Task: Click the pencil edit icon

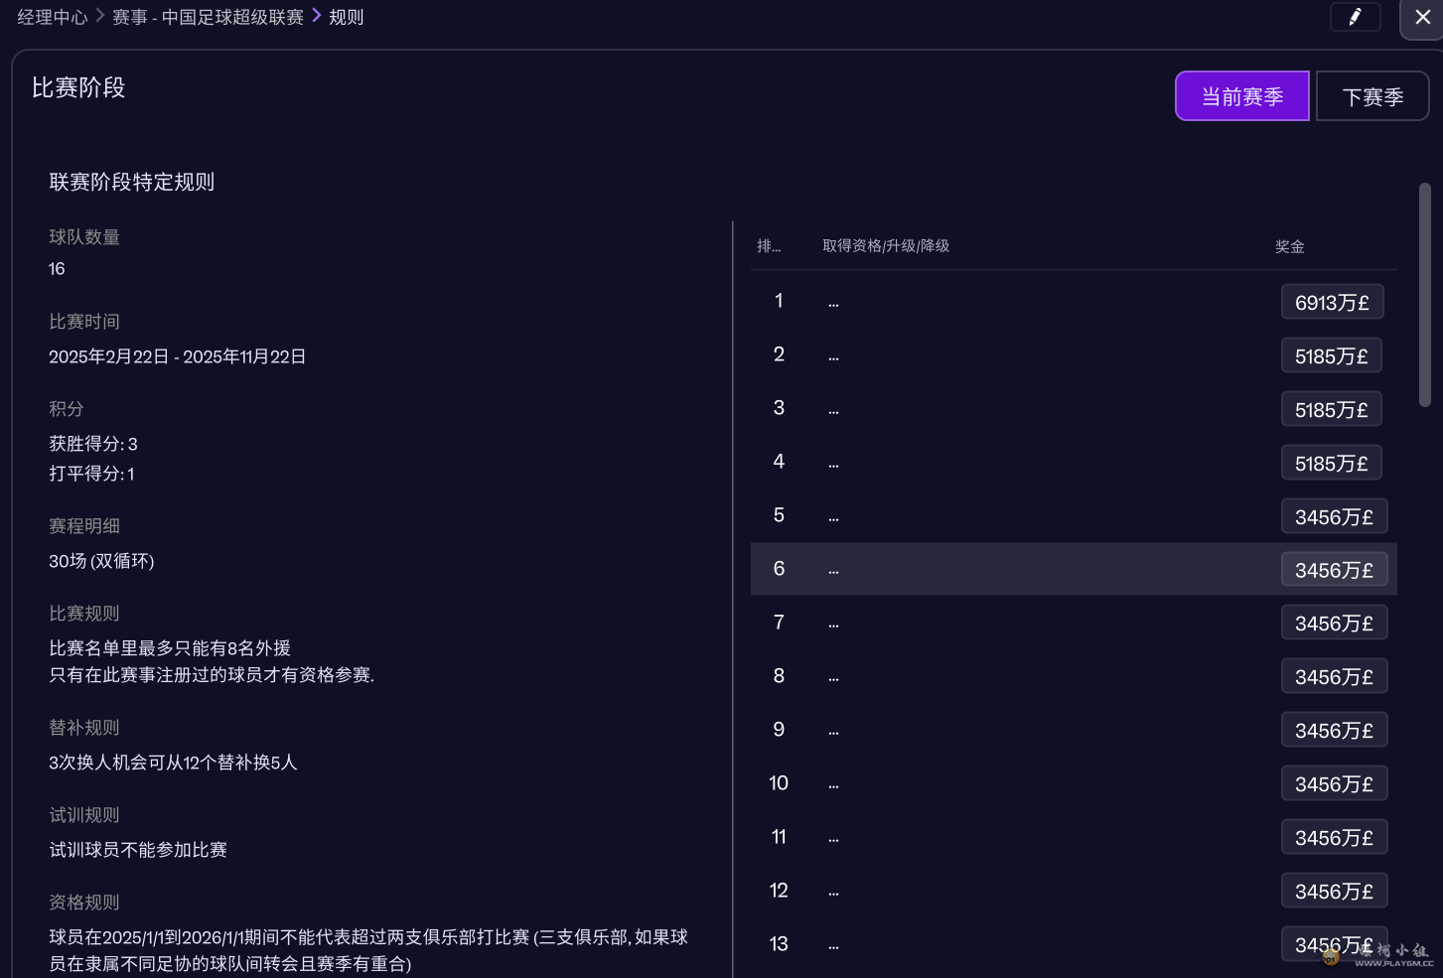Action: pos(1355,17)
